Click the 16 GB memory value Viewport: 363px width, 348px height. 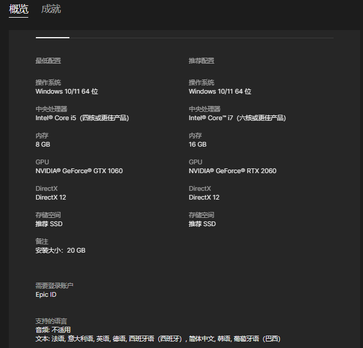pos(198,144)
